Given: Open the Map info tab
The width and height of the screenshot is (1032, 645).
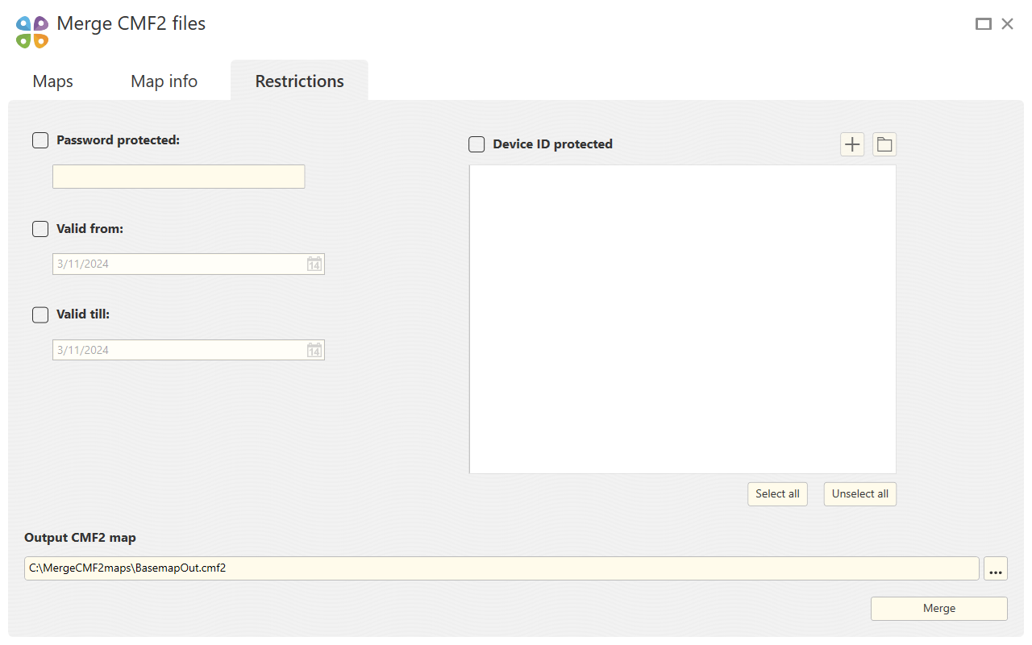Looking at the screenshot, I should pyautogui.click(x=164, y=81).
